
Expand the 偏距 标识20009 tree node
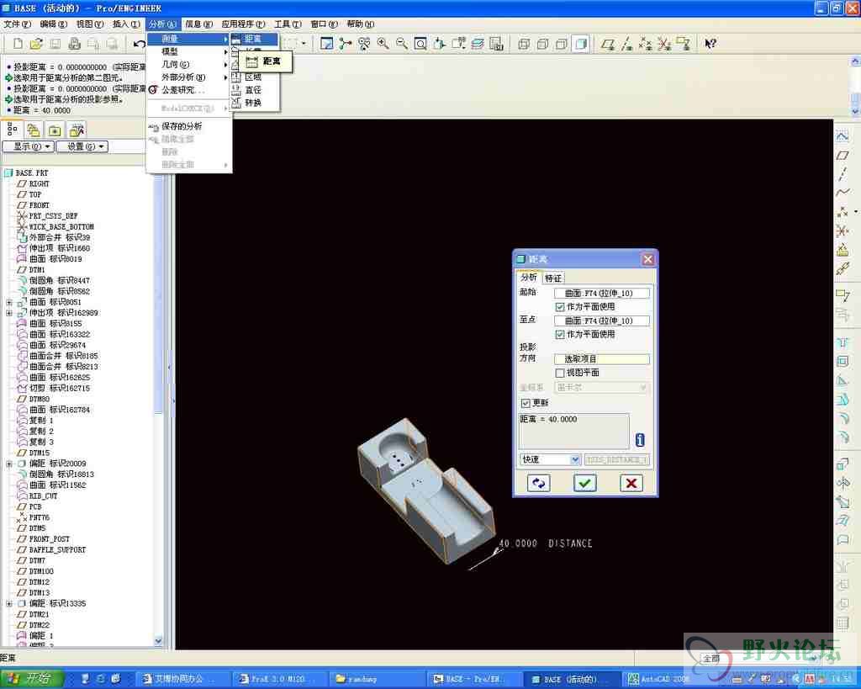point(9,464)
